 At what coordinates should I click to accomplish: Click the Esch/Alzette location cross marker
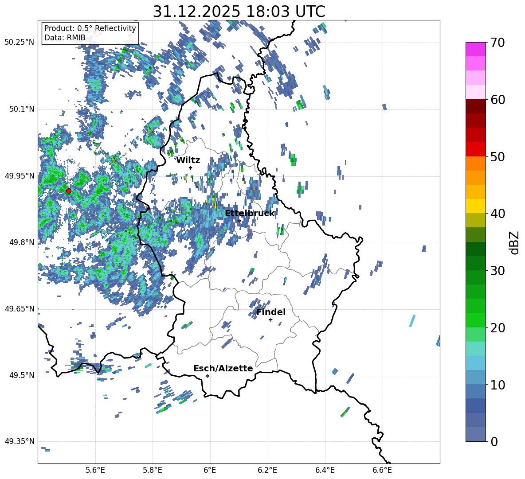(207, 376)
